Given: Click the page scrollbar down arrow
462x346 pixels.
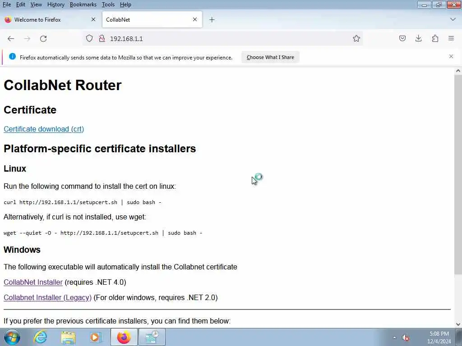Looking at the screenshot, I should pos(458,324).
